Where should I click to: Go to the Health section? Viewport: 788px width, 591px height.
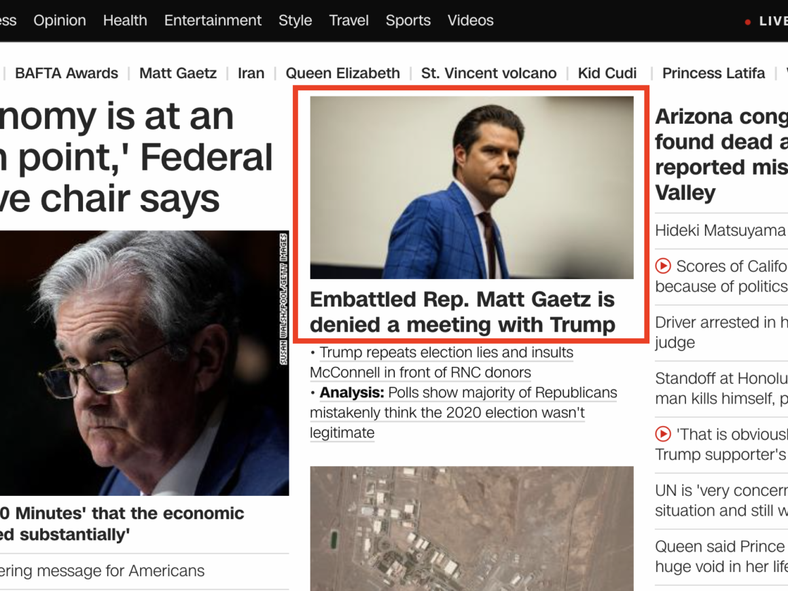click(125, 20)
